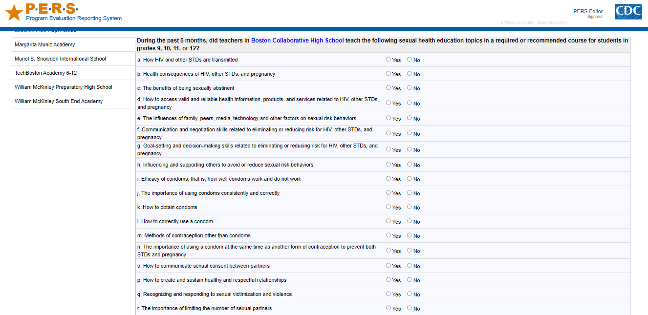
Task: Mark No for how to correctly use a condom
Action: [410, 221]
